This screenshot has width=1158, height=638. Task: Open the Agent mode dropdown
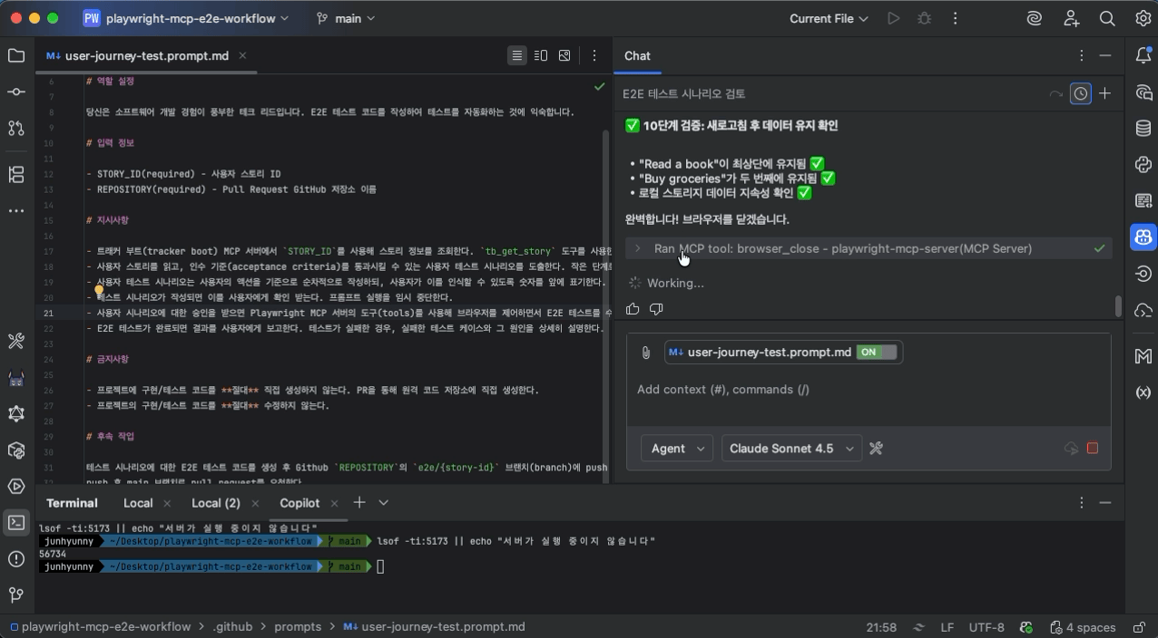(x=676, y=449)
